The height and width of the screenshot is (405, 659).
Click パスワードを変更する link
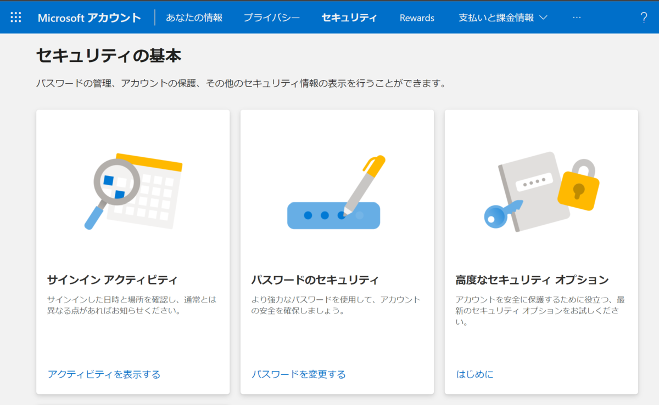click(x=298, y=374)
